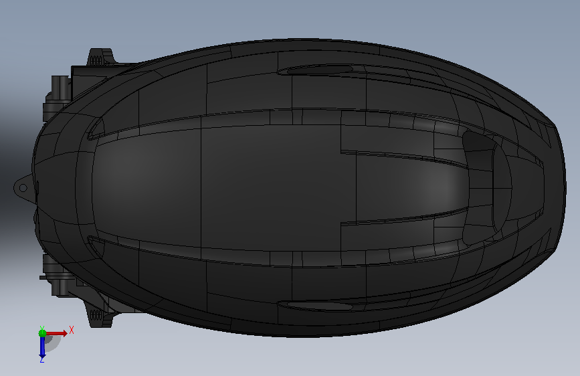
Task: Click the blue Z axis of the orientation triad
Action: coord(42,347)
